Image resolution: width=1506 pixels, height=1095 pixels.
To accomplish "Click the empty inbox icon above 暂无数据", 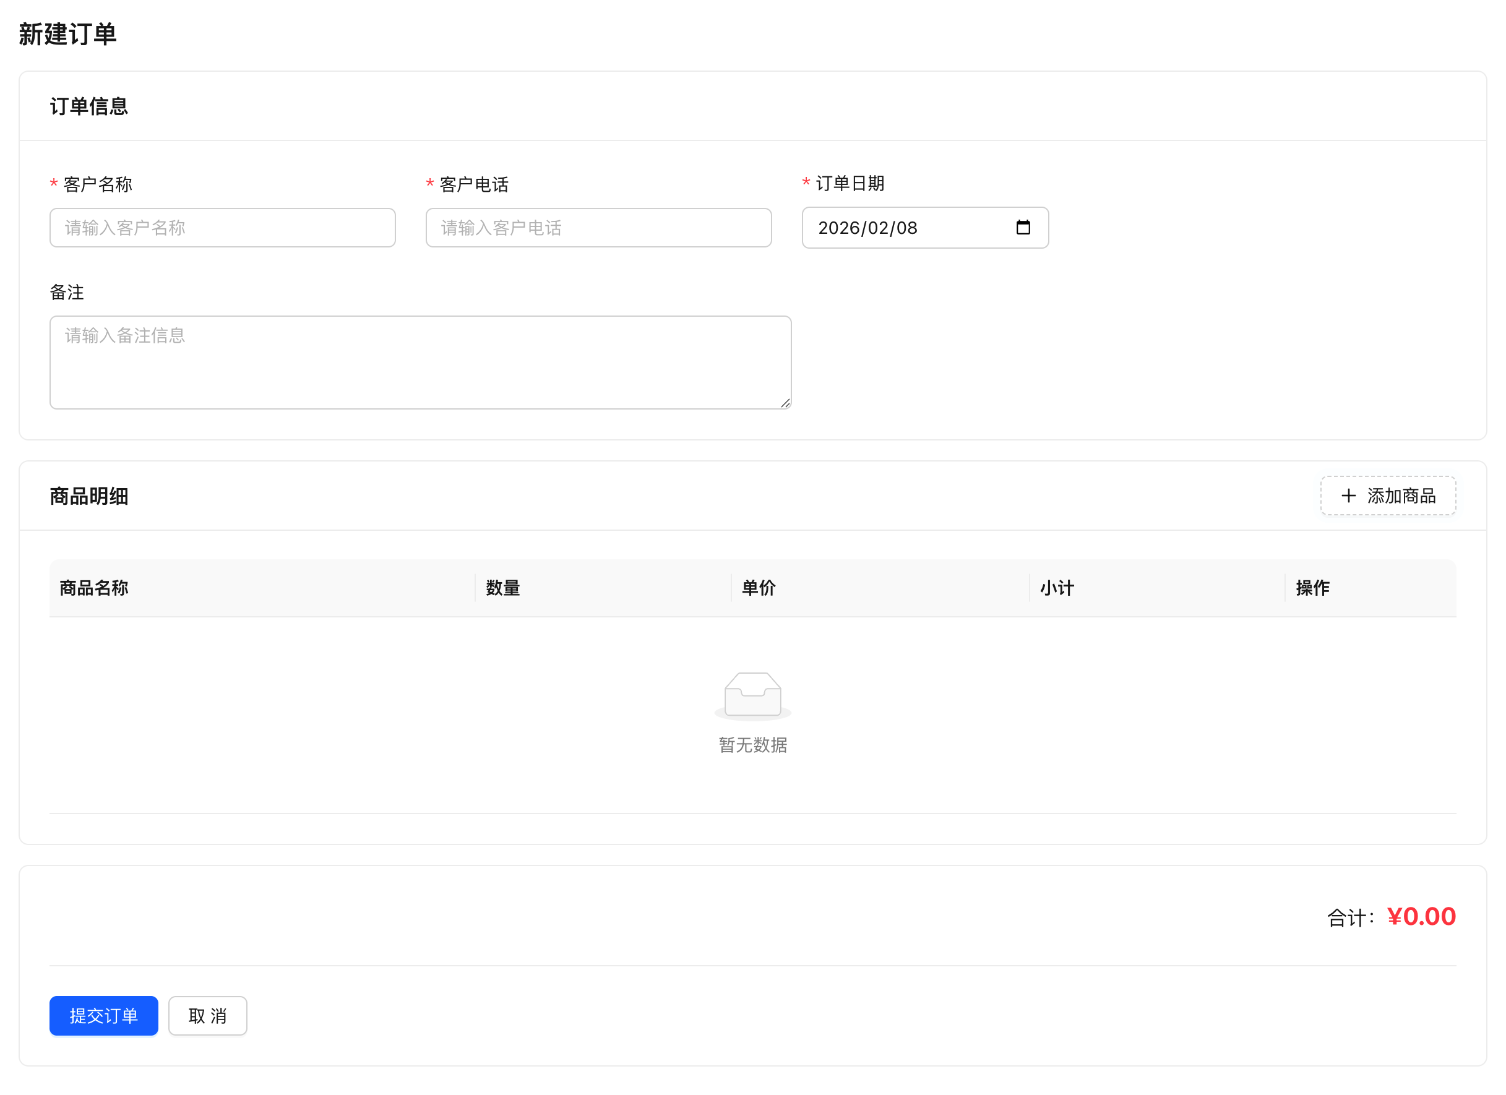I will pos(752,695).
